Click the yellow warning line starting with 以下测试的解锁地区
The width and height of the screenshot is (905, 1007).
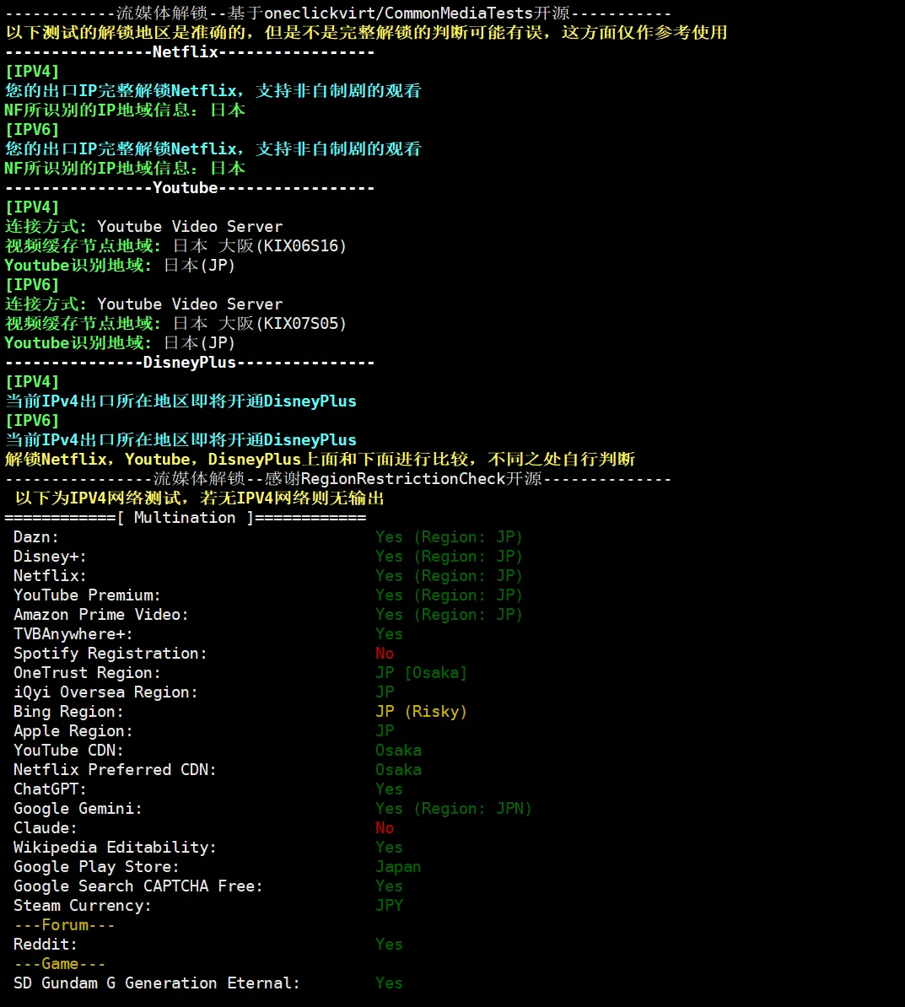pos(366,32)
